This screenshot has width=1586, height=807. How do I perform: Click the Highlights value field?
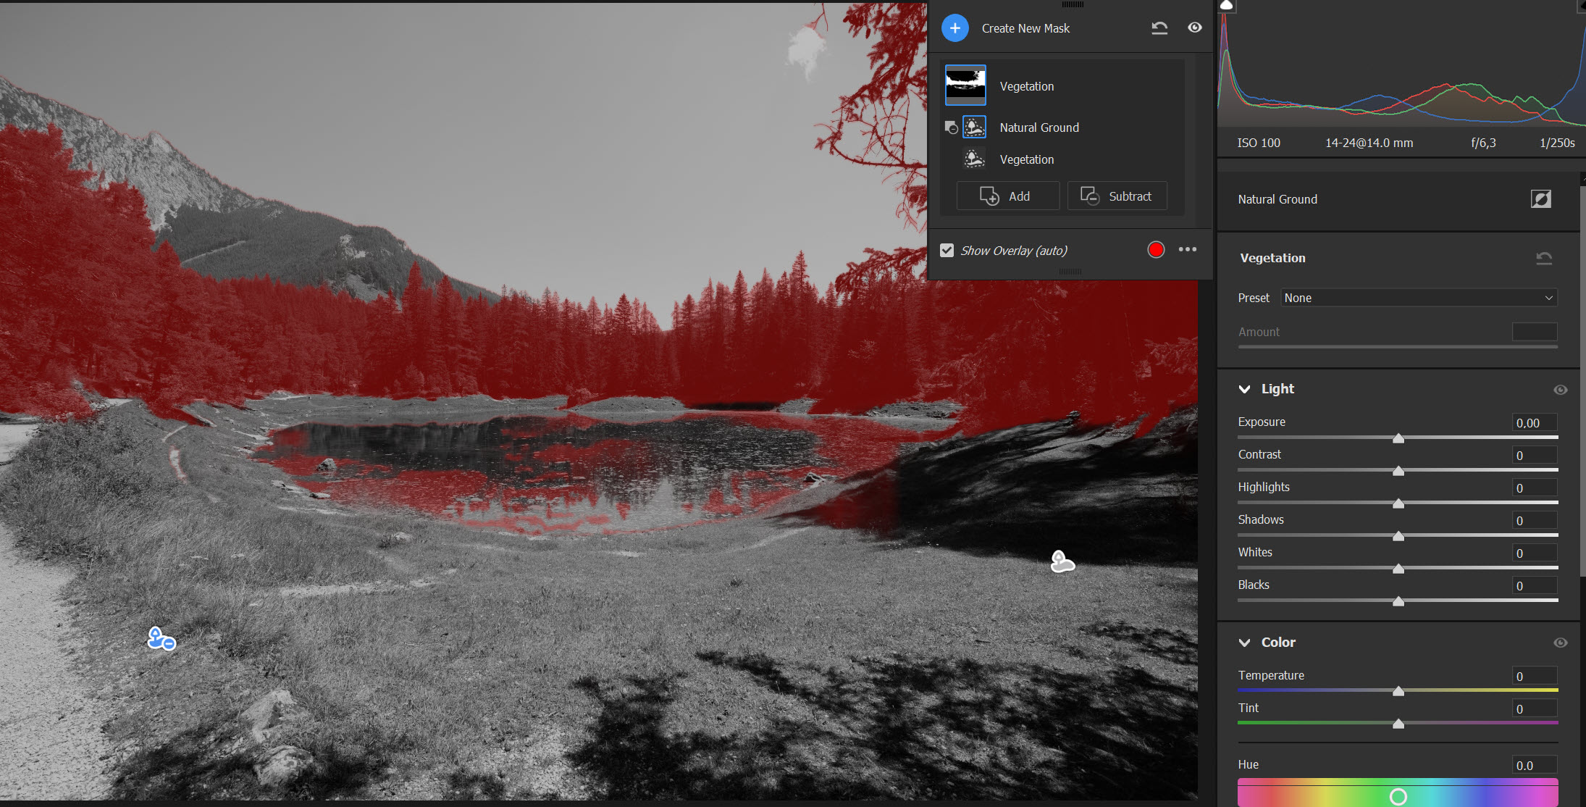point(1534,488)
